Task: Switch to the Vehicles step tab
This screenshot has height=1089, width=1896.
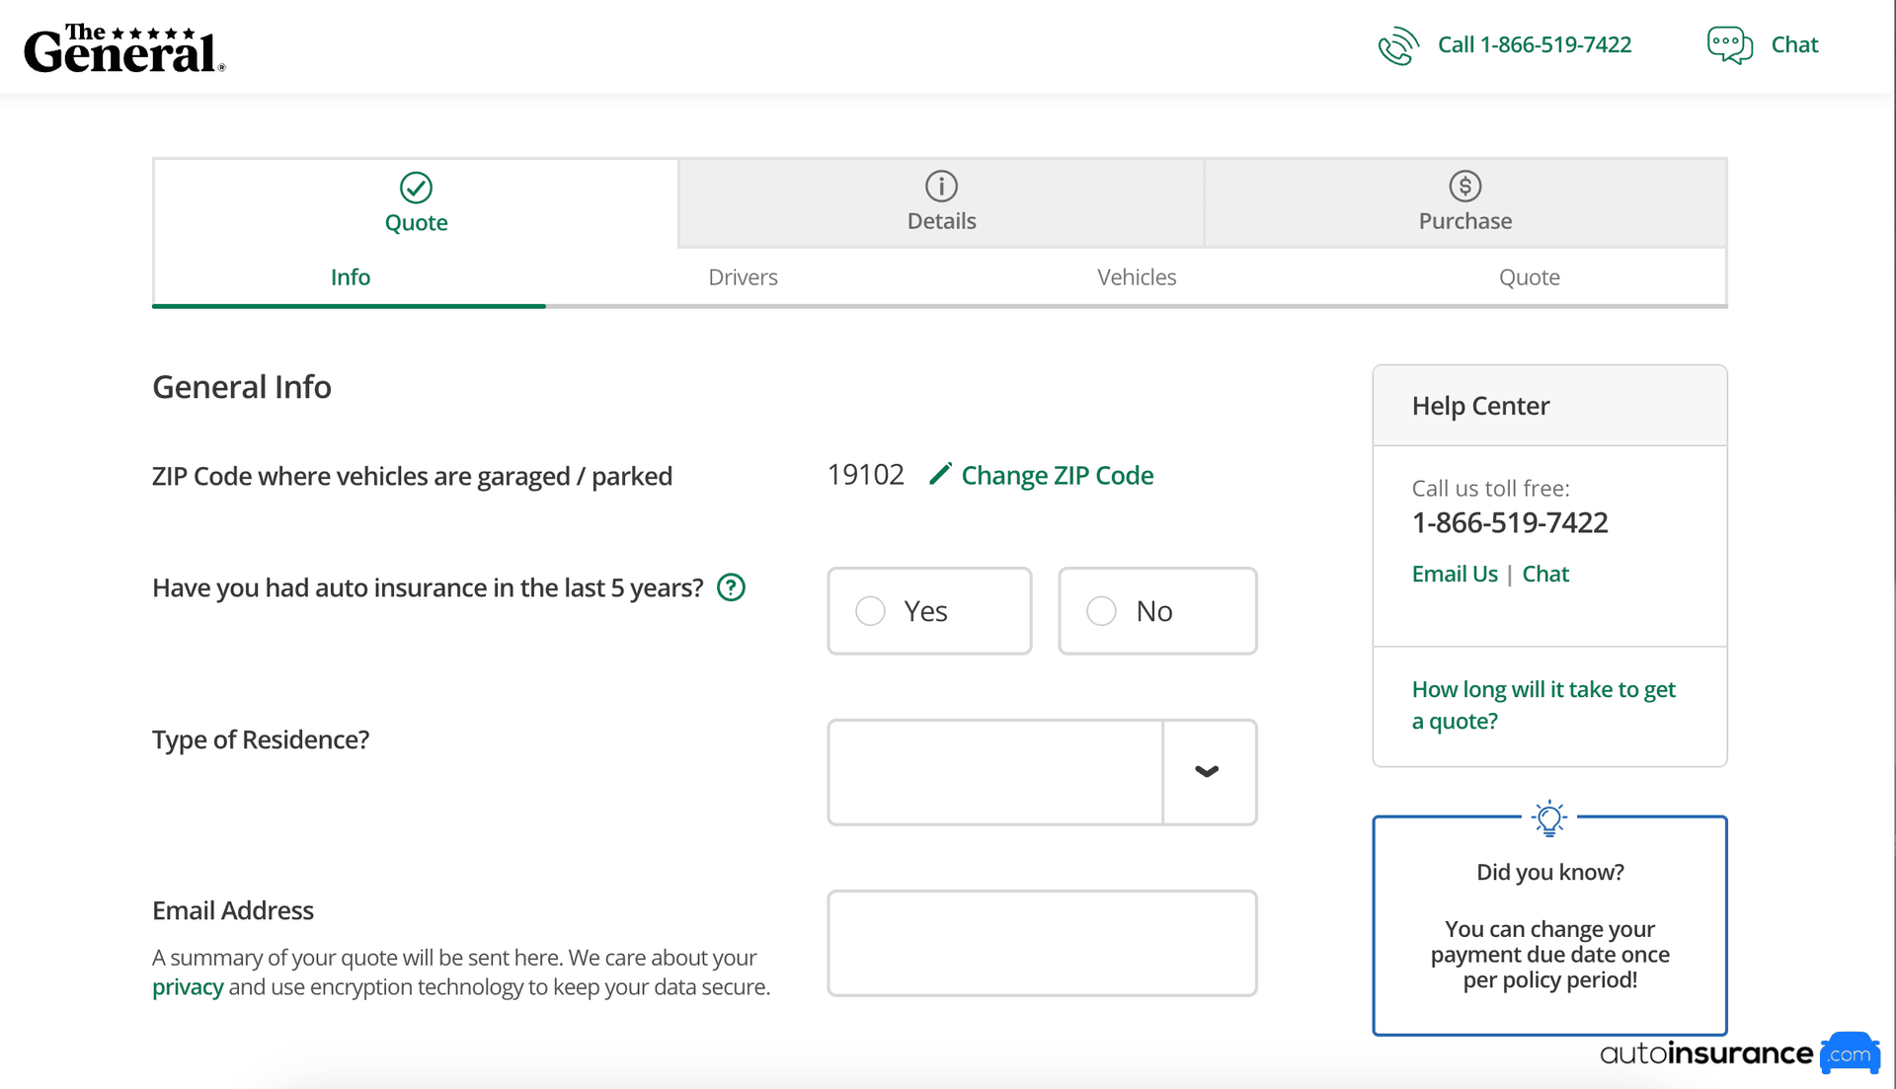Action: (1136, 277)
